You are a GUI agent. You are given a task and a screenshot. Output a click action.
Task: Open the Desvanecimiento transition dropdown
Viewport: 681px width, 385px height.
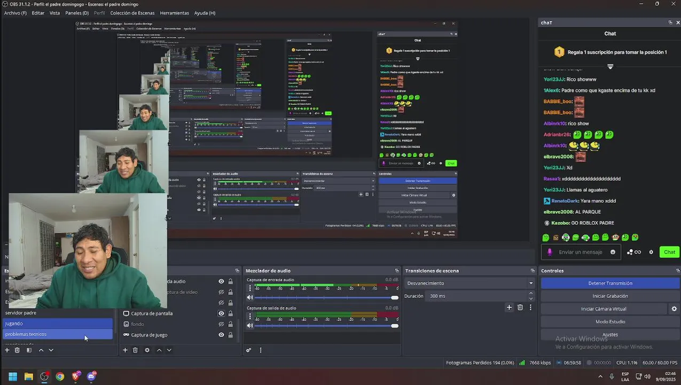(x=469, y=283)
